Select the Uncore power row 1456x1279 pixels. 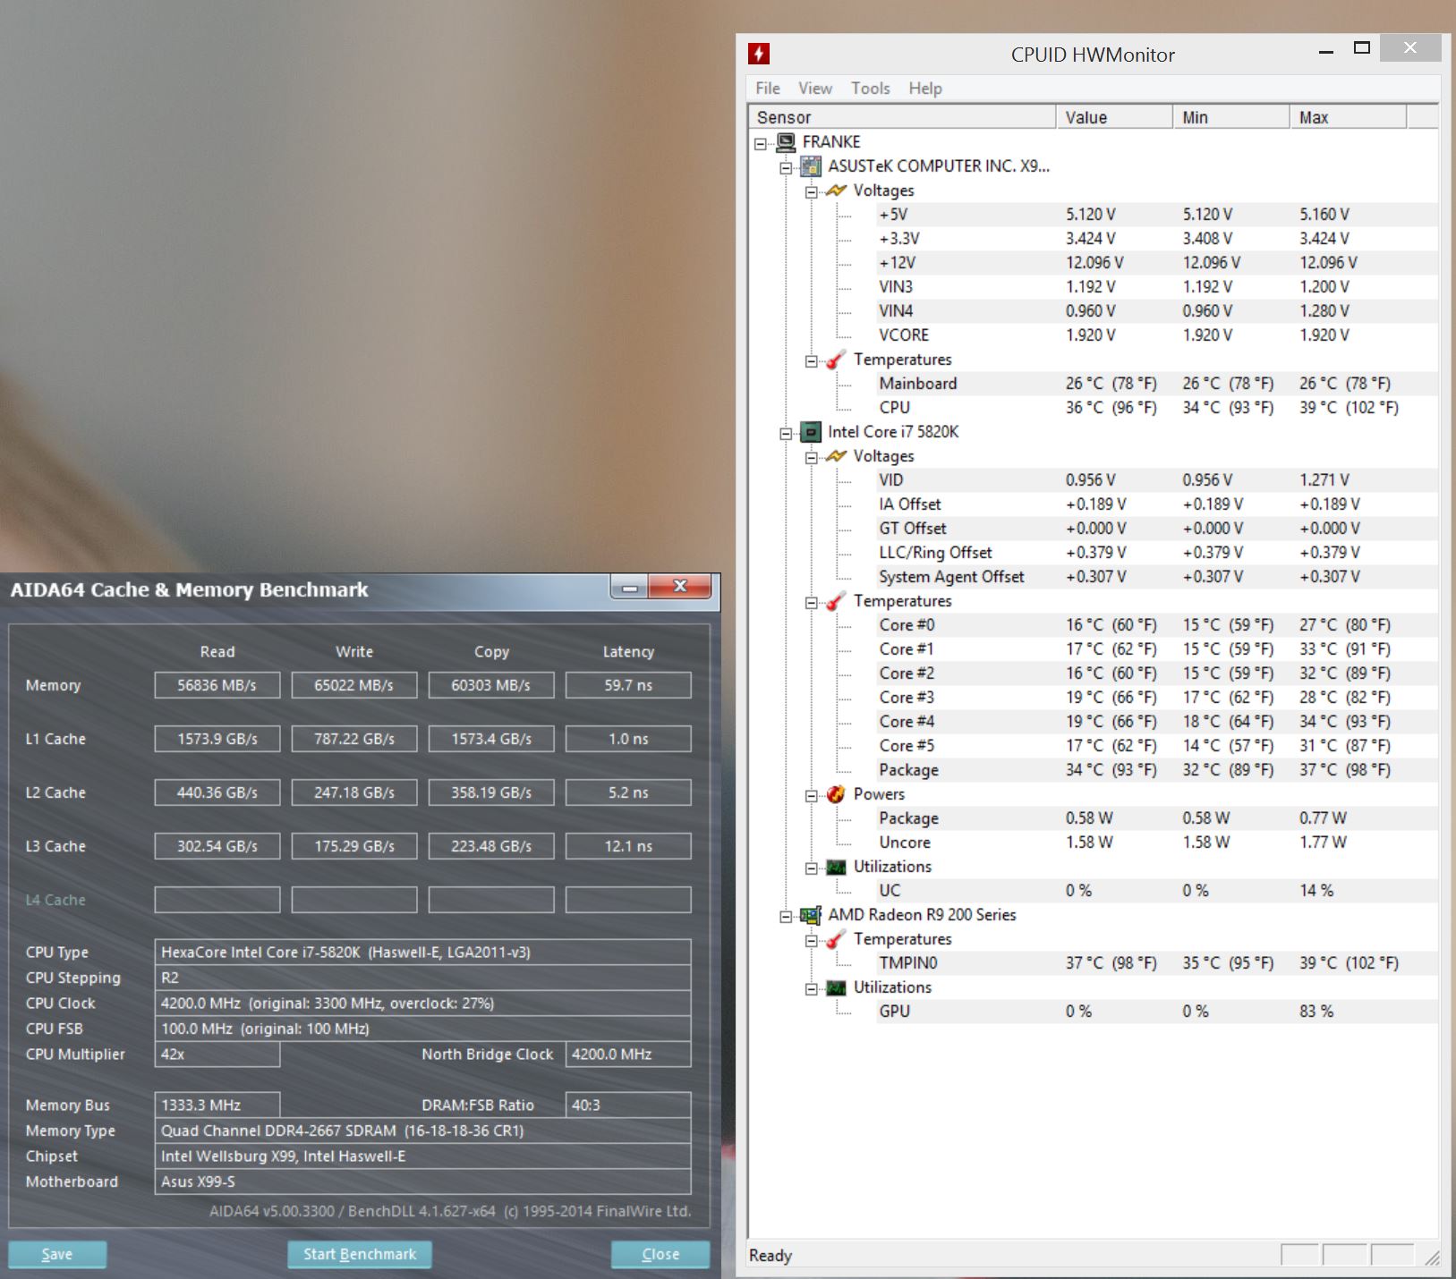pyautogui.click(x=1157, y=843)
